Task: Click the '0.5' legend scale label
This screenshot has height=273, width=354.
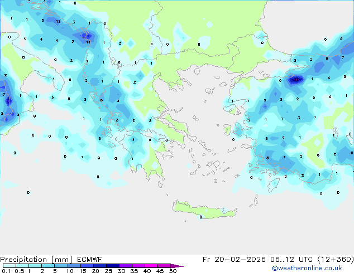Action: click(x=20, y=271)
